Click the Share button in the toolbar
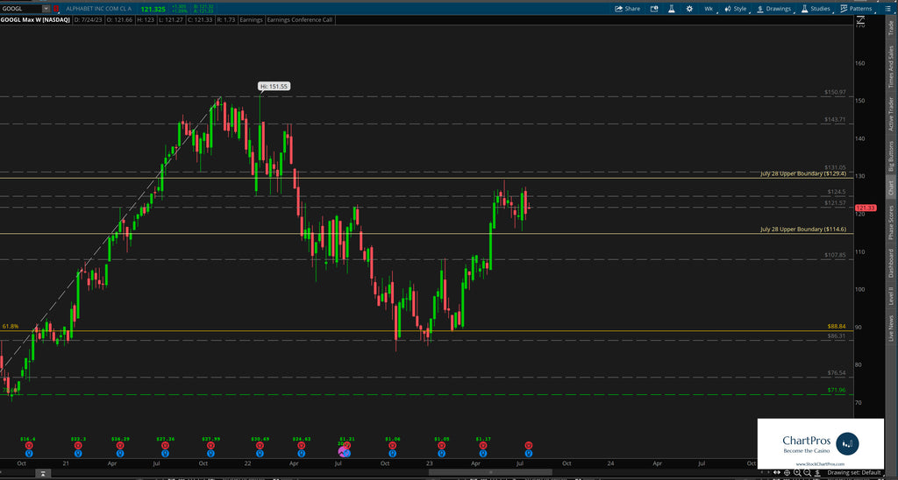Screen dimensions: 898x480 click(627, 9)
